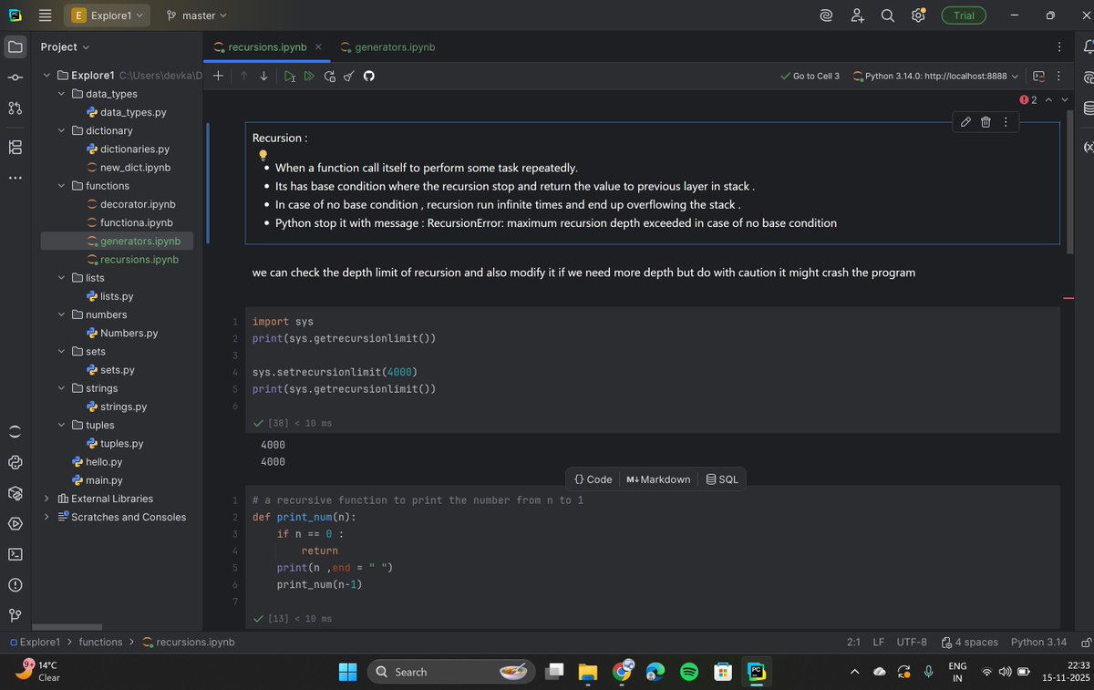
Task: Click the GitHub icon in notebook toolbar
Action: pyautogui.click(x=368, y=76)
